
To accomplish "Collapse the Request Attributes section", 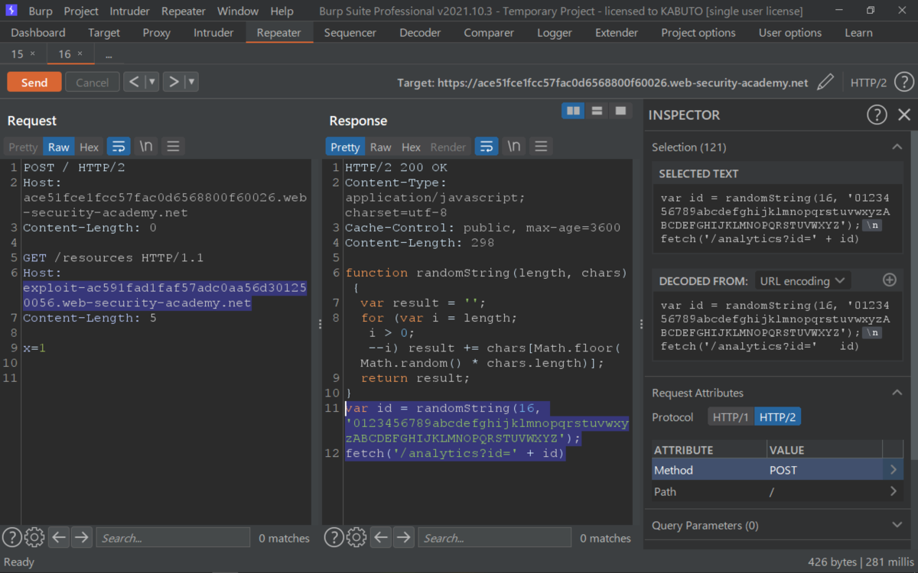I will (x=897, y=393).
